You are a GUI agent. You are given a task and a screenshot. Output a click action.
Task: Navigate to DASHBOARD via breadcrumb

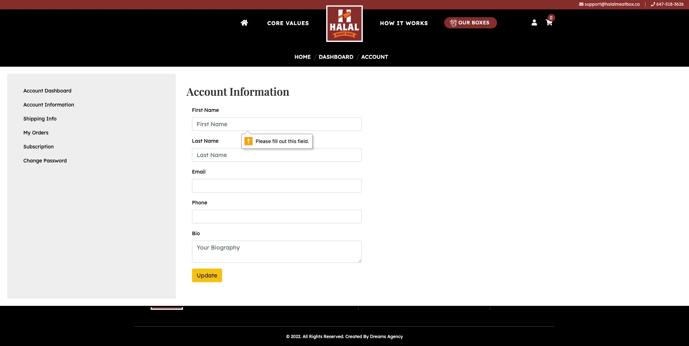coord(336,57)
